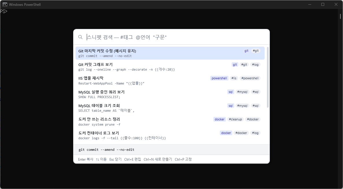Click powershell language badge on IIS row
The image size is (343, 189).
click(x=219, y=78)
